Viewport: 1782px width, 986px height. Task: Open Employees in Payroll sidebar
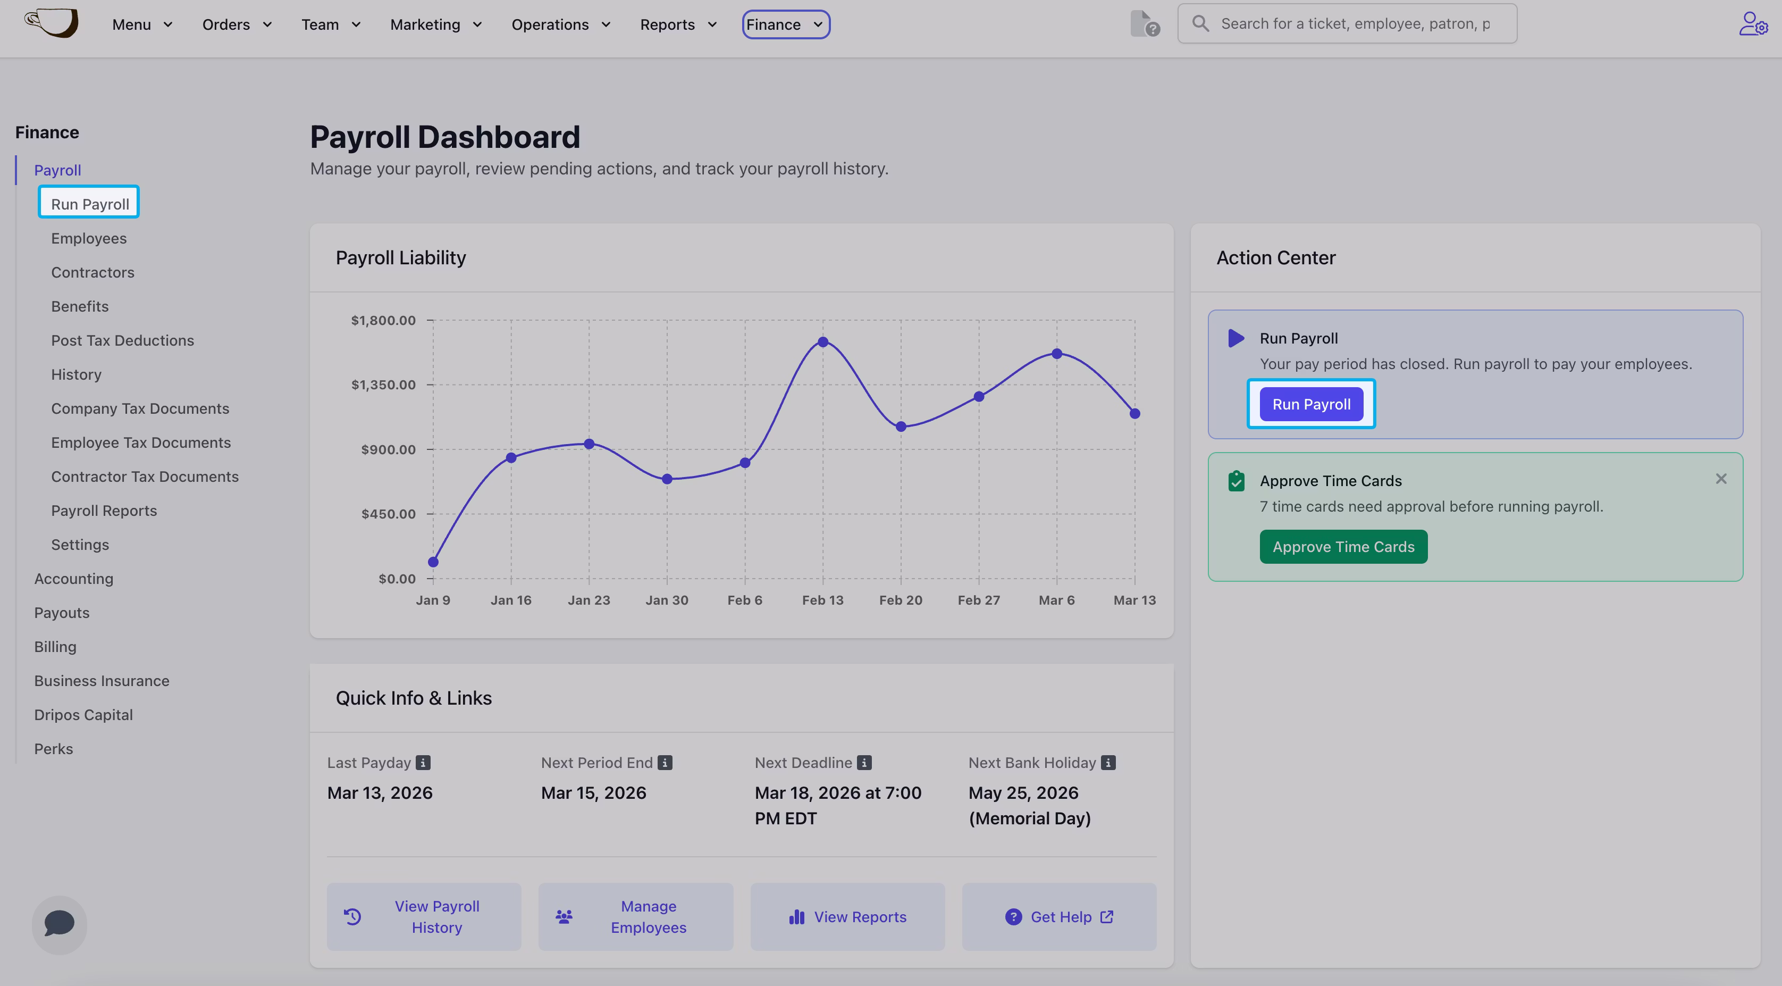click(x=89, y=238)
